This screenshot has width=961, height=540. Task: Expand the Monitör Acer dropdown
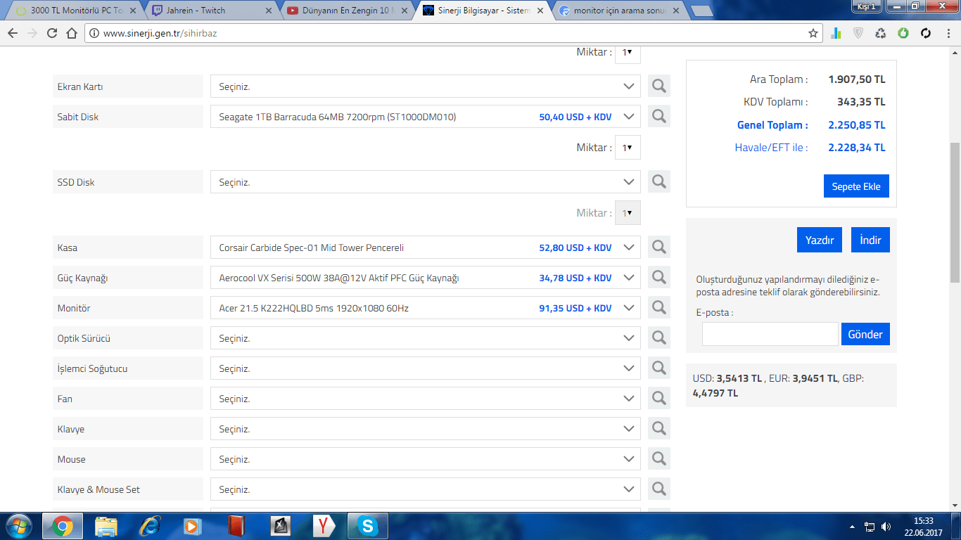click(425, 308)
